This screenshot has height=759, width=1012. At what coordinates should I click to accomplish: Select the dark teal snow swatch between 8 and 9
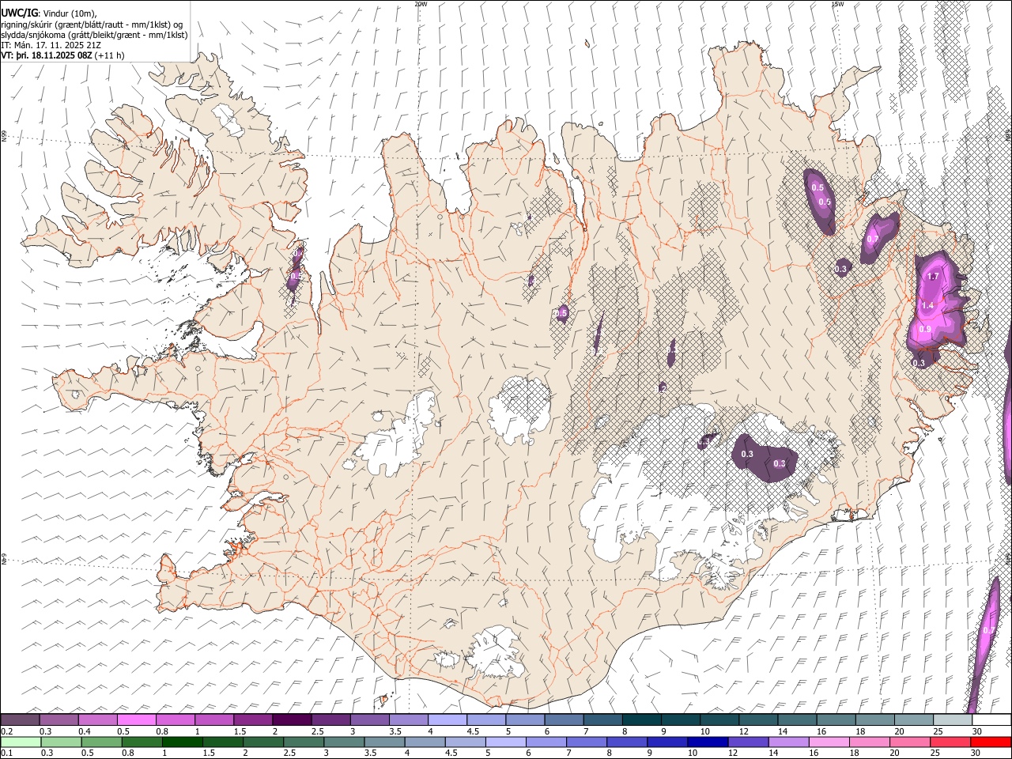[641, 719]
